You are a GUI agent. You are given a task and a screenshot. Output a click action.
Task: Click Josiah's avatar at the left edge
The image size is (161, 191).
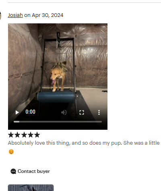pyautogui.click(x=0, y=16)
